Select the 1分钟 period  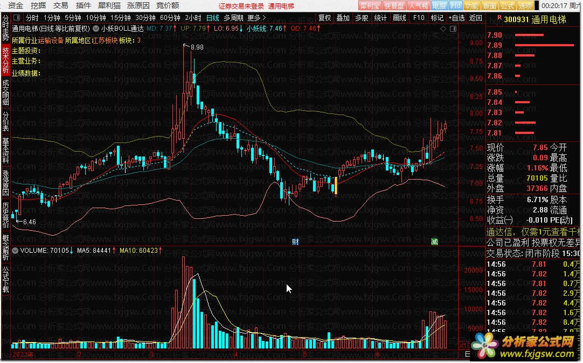[52, 18]
